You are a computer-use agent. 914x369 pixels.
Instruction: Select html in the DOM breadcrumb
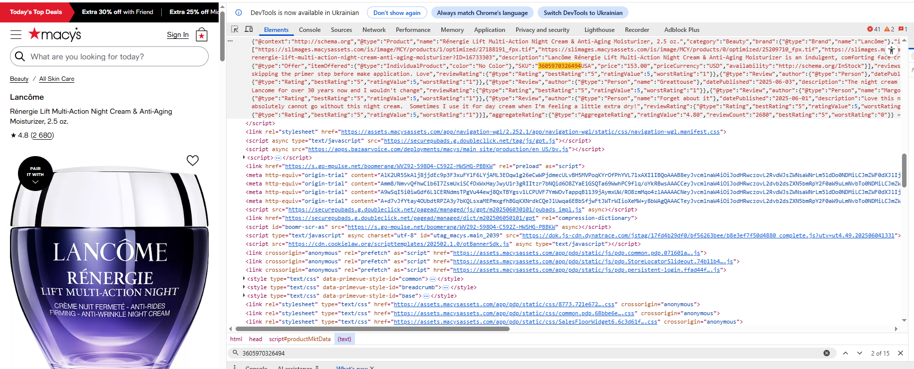(x=236, y=339)
